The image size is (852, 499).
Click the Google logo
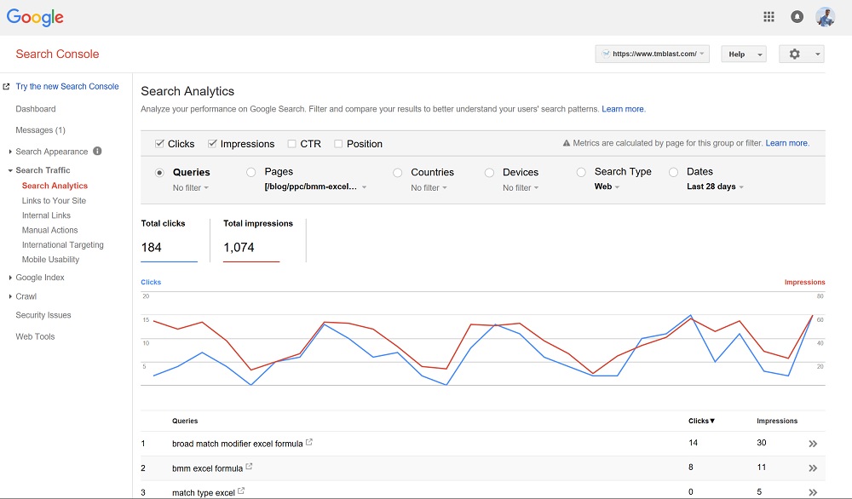35,17
